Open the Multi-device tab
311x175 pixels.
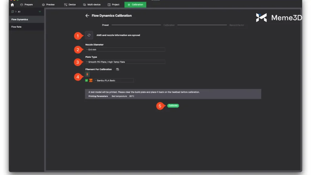coord(92,5)
